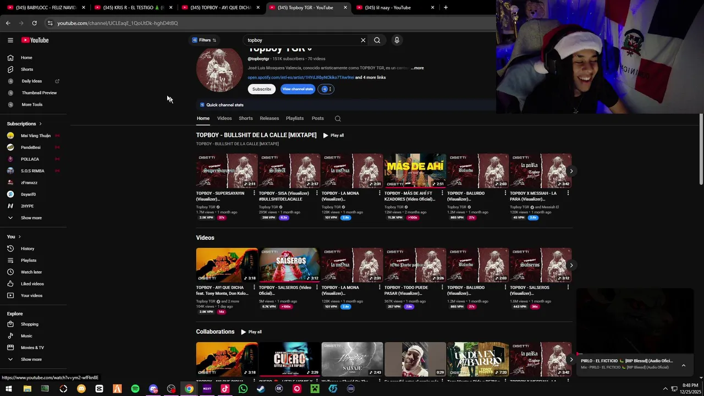Open Thumbnail Preview in the sidebar

click(39, 93)
